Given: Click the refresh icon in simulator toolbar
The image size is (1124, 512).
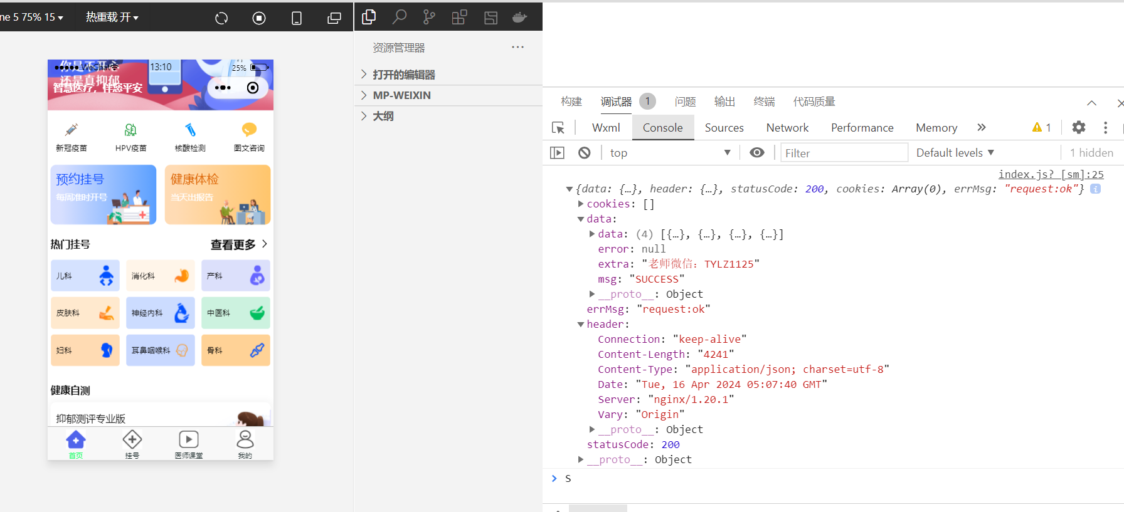Looking at the screenshot, I should coord(221,18).
